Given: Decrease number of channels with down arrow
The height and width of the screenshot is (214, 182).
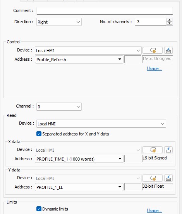Looking at the screenshot, I should [x=170, y=23].
